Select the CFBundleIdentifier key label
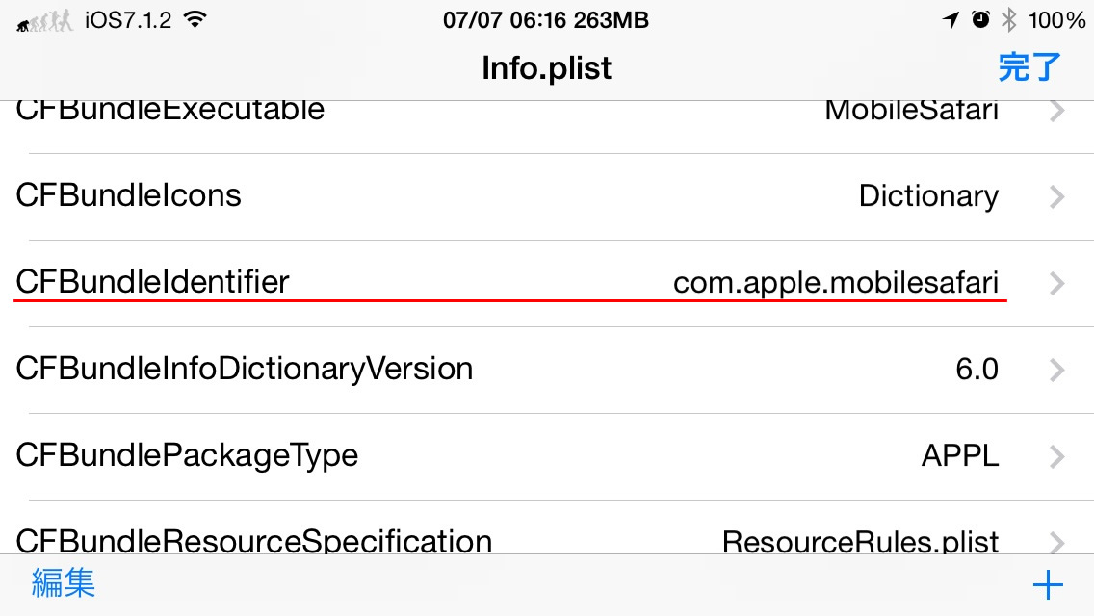Screen dimensions: 1094x616 pos(152,282)
